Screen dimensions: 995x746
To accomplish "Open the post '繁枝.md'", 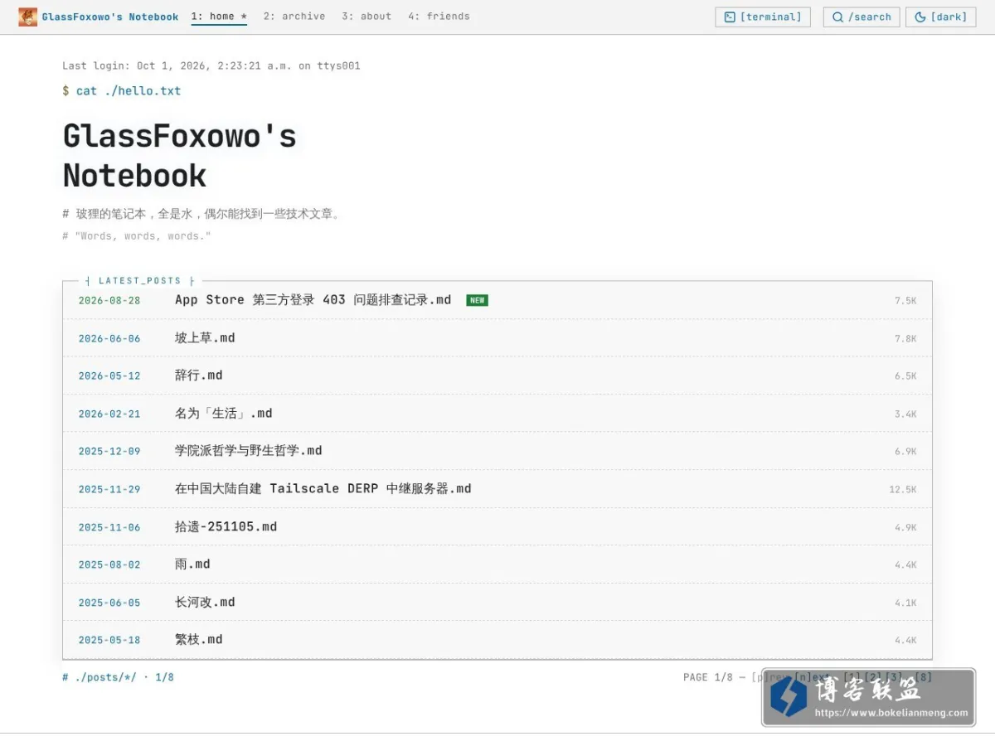I will coord(198,640).
